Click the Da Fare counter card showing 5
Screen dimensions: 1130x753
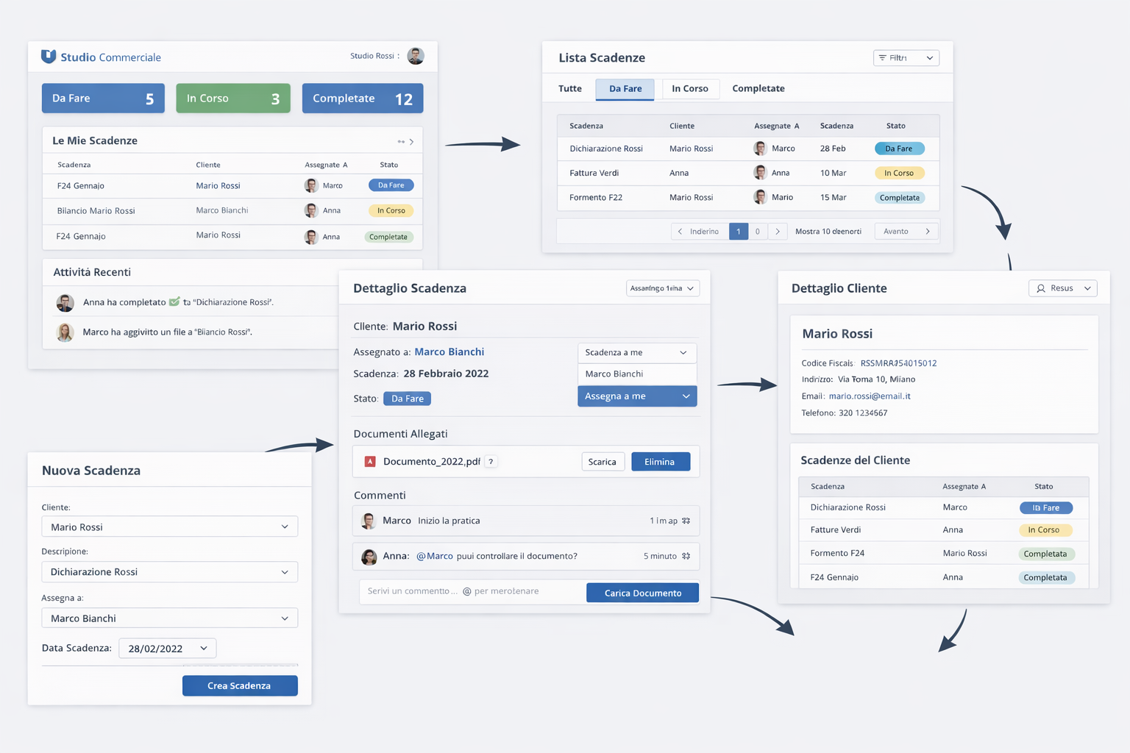(103, 99)
